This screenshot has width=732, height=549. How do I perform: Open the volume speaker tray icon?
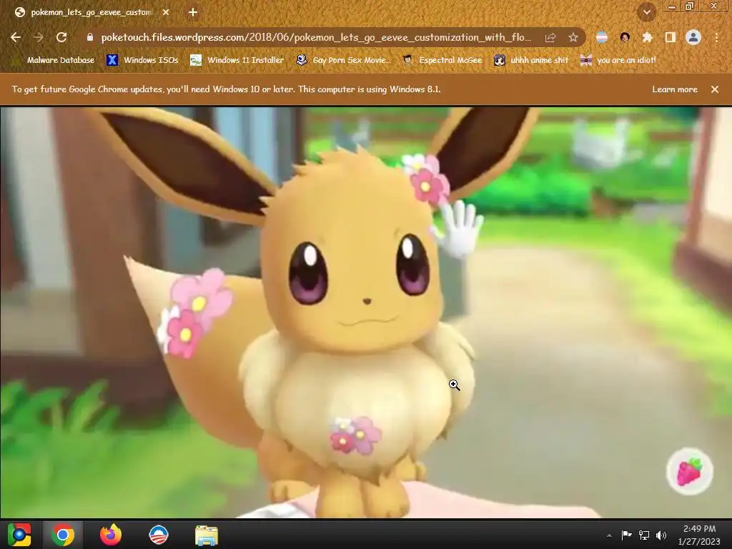pyautogui.click(x=661, y=535)
